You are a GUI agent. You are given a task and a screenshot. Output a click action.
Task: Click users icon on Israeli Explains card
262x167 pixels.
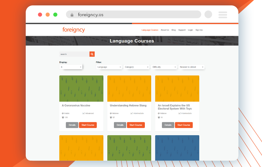coord(159,117)
